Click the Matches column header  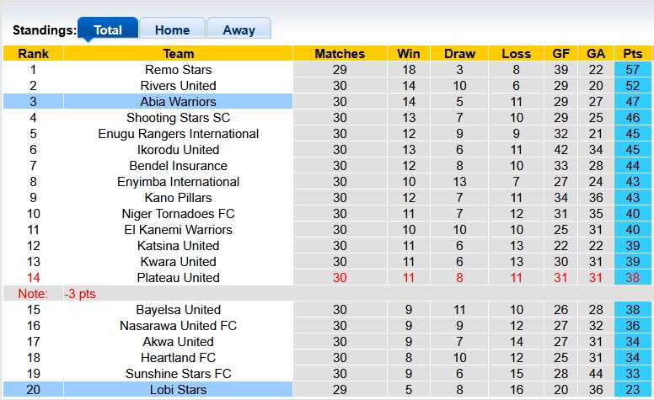[339, 54]
